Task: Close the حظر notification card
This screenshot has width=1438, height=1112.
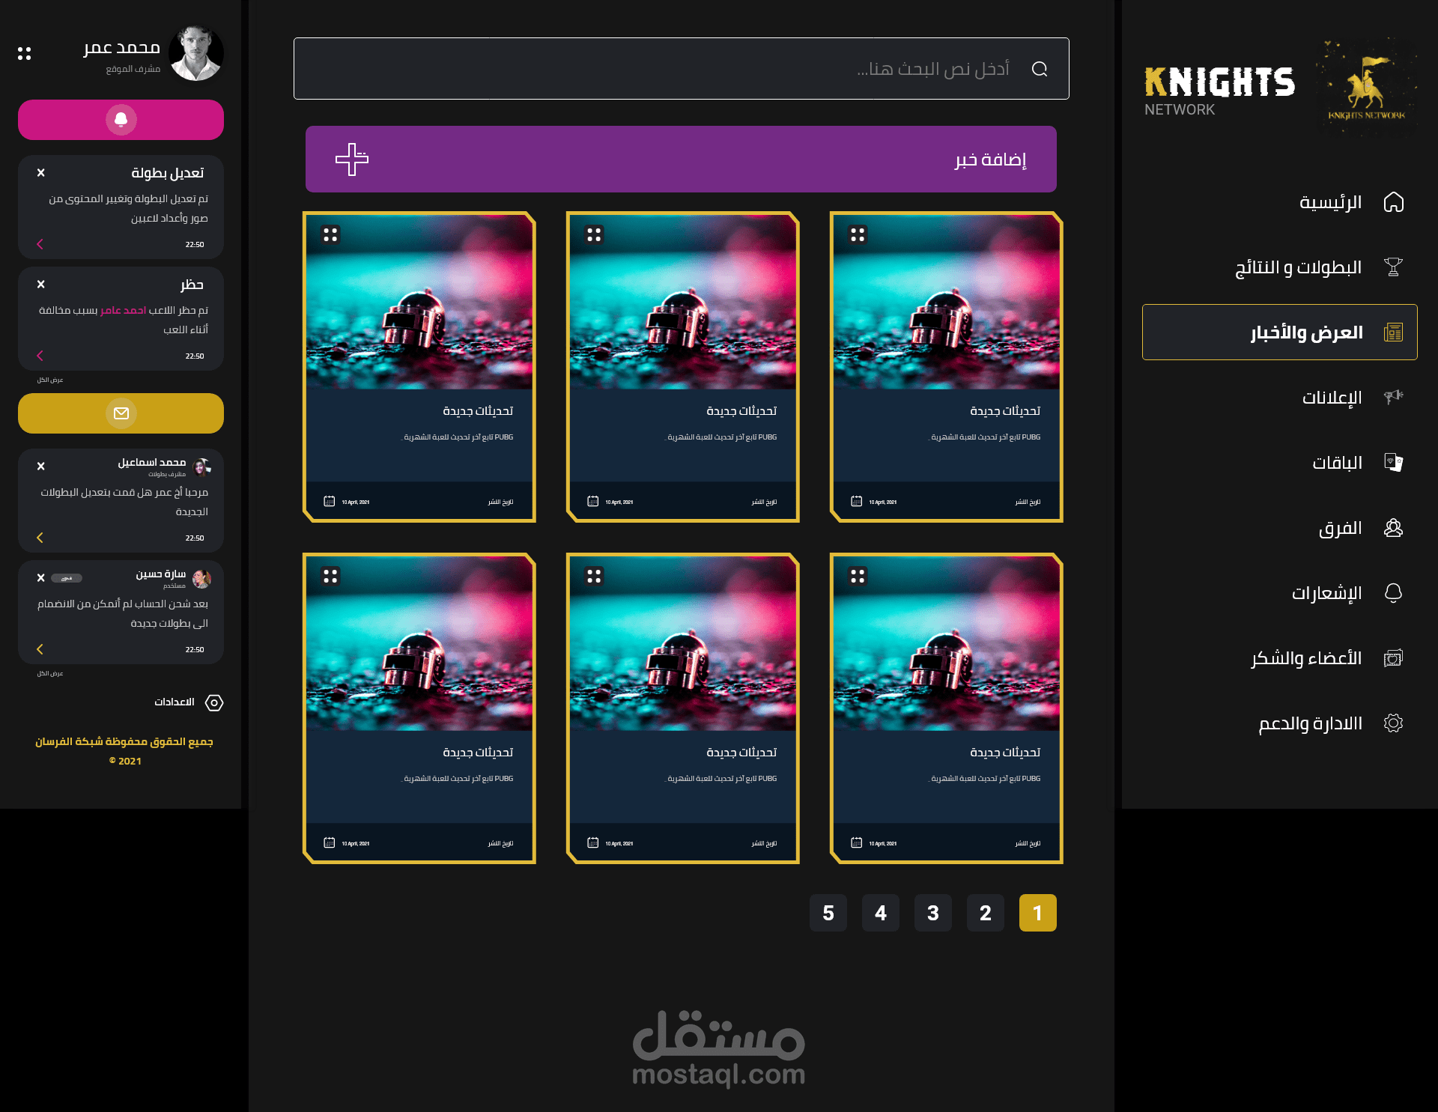Action: 41,285
